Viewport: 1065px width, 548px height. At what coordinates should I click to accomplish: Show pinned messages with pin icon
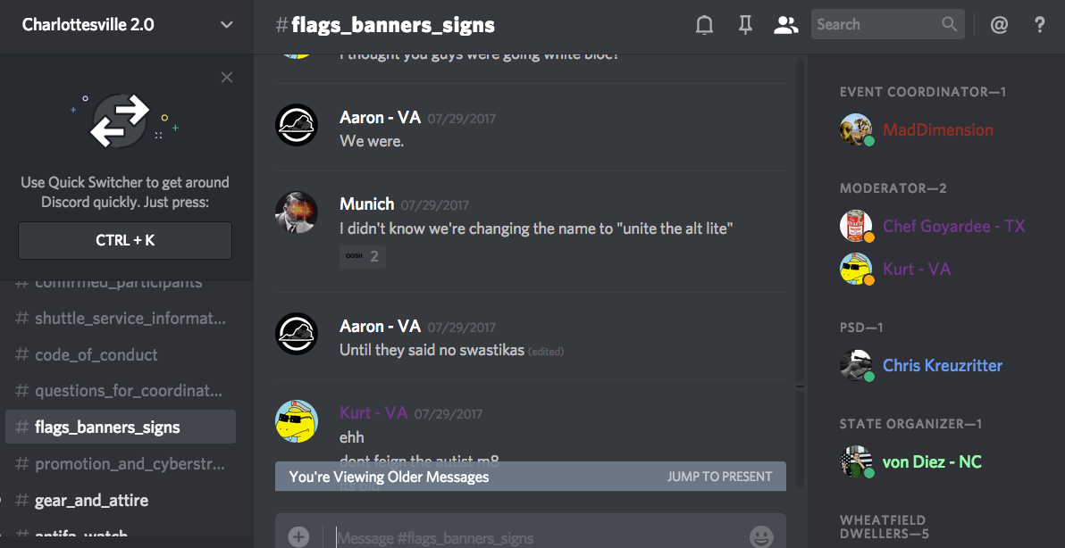pyautogui.click(x=745, y=25)
